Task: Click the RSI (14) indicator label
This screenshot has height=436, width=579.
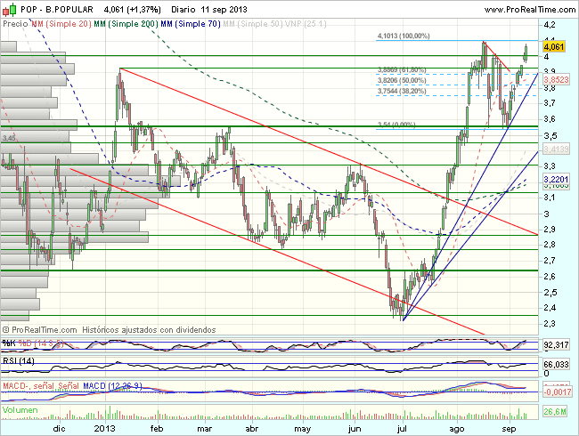Action: point(18,361)
